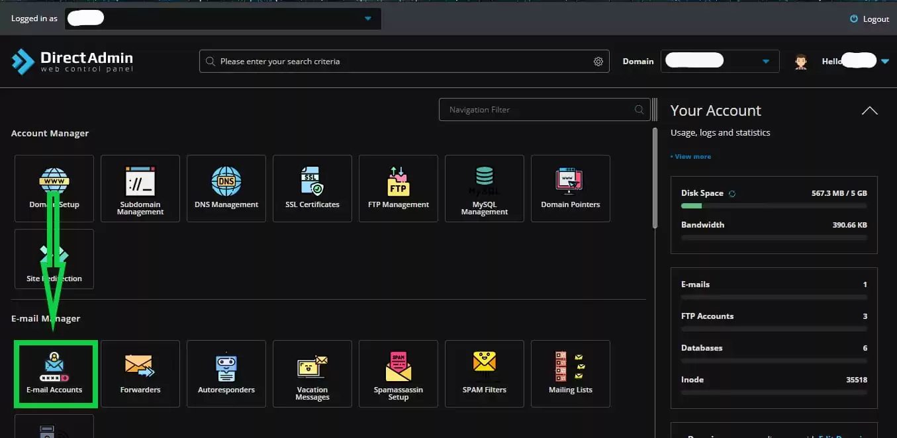Expand the Hello user menu arrow

coord(885,62)
